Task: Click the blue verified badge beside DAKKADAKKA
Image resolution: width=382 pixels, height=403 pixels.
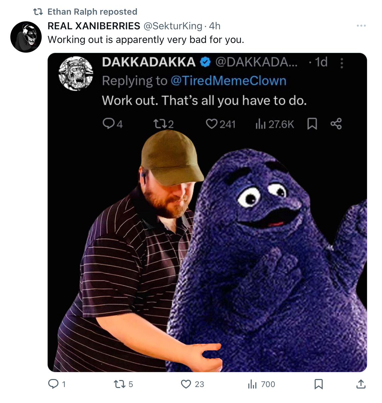Action: coord(205,62)
